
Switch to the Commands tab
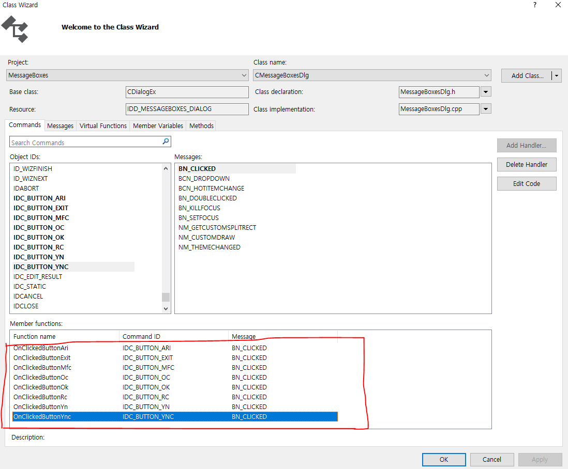coord(25,125)
